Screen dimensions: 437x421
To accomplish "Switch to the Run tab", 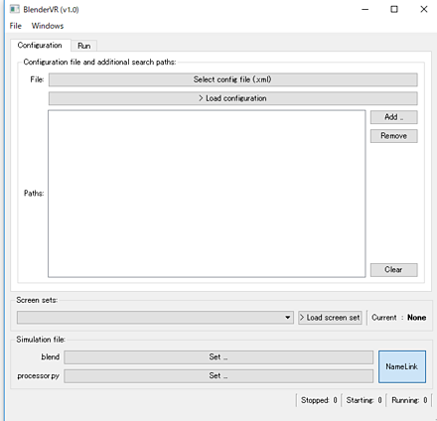I will point(84,46).
